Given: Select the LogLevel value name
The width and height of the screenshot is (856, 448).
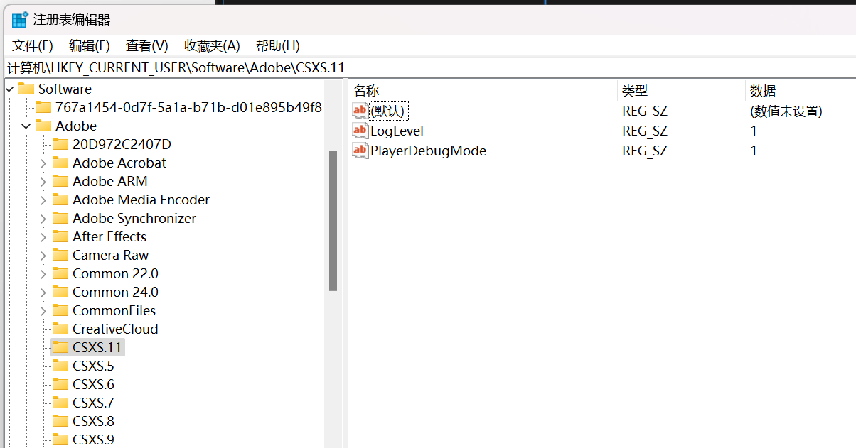Looking at the screenshot, I should pos(397,131).
